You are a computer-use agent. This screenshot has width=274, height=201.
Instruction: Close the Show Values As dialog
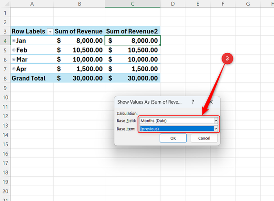pyautogui.click(x=211, y=102)
